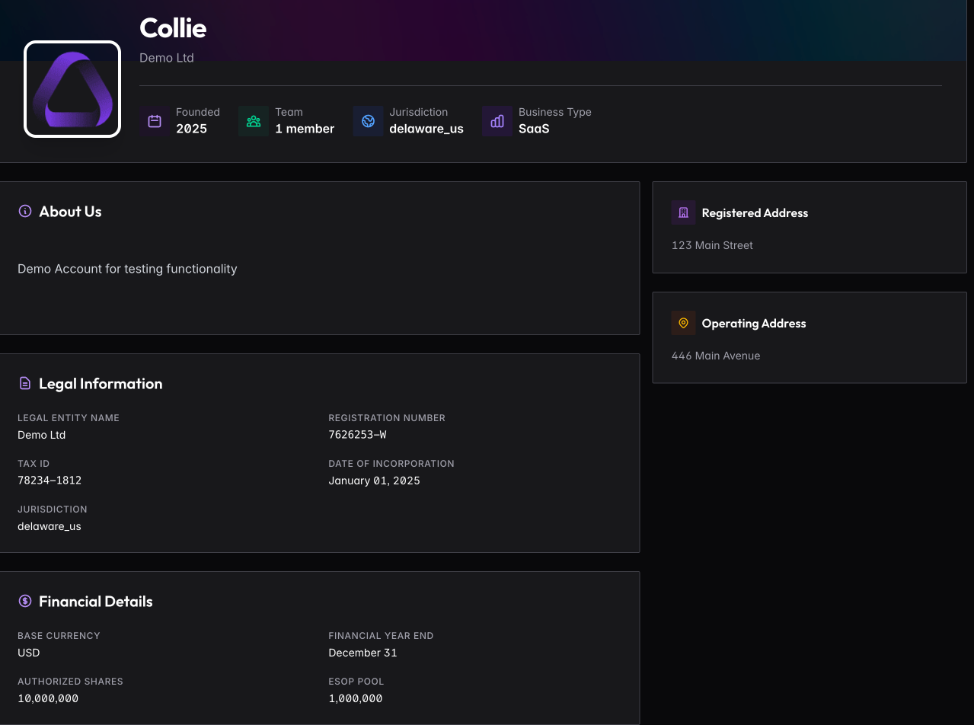The width and height of the screenshot is (974, 725).
Task: Click the ESOP Pool value 1,000,000
Action: 356,698
